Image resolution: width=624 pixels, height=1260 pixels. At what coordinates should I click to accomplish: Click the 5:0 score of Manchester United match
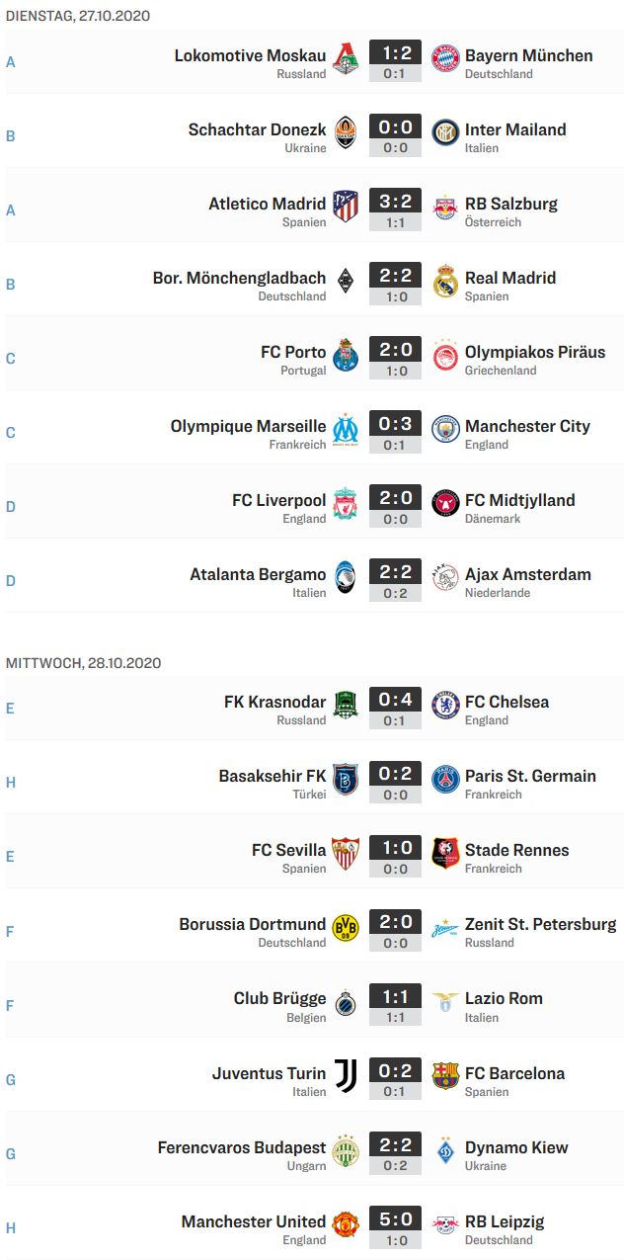coord(395,1220)
